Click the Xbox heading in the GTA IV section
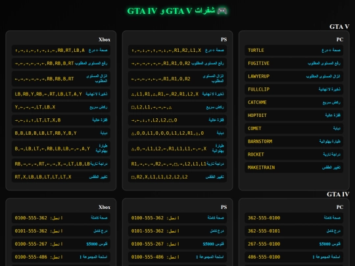The height and width of the screenshot is (266, 355). click(x=105, y=207)
